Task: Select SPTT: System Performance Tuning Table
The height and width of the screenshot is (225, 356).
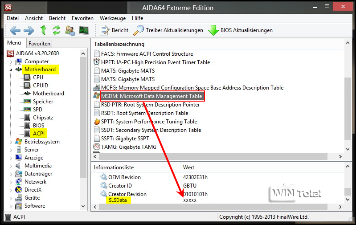Action: coord(149,122)
